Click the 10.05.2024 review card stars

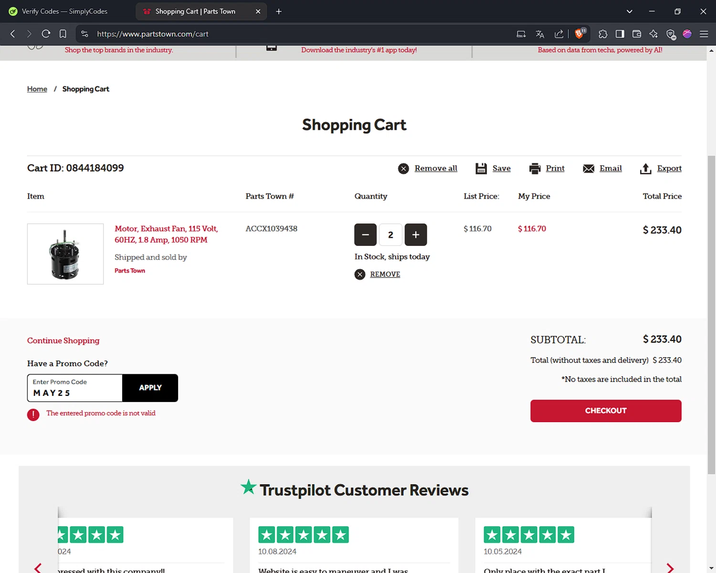pyautogui.click(x=529, y=535)
